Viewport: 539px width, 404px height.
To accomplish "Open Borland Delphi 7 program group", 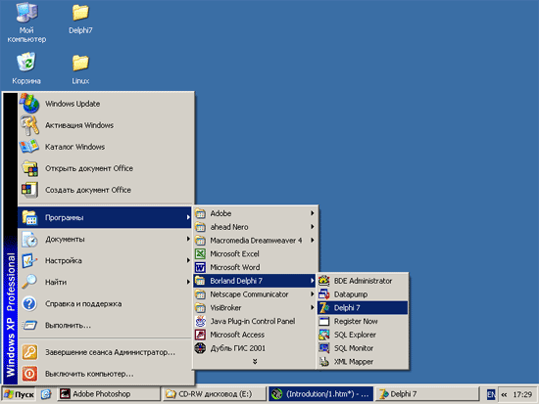I will point(255,281).
